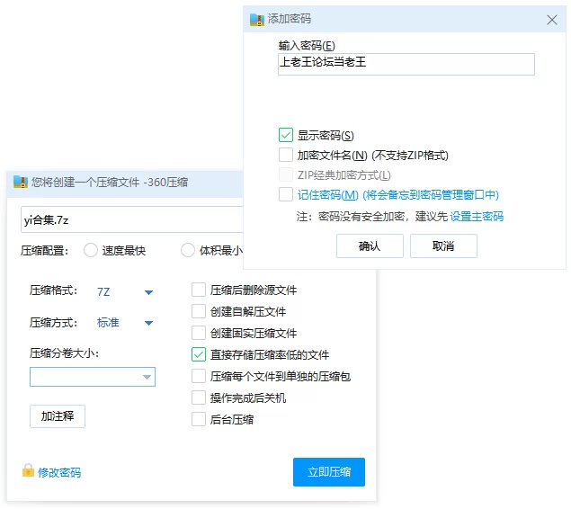Click the archive name field yi合集.7z
The height and width of the screenshot is (509, 571).
pyautogui.click(x=132, y=219)
